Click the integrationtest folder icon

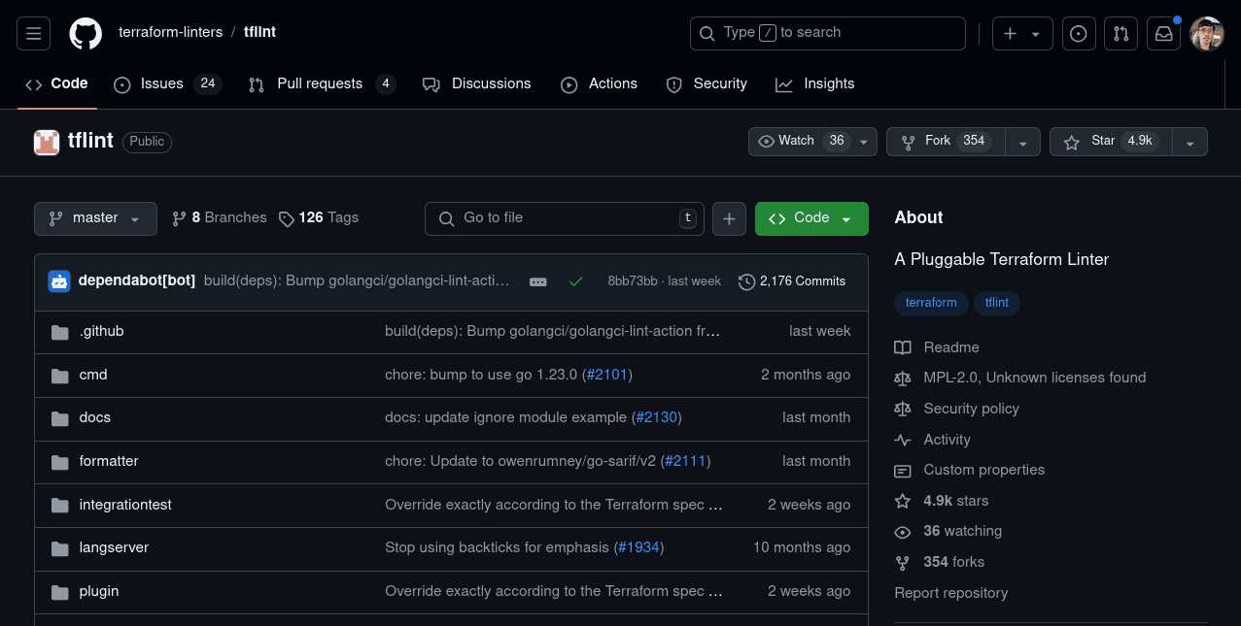[60, 506]
